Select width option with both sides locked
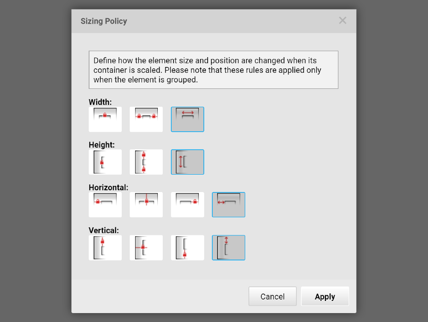This screenshot has height=322, width=428. [x=146, y=119]
